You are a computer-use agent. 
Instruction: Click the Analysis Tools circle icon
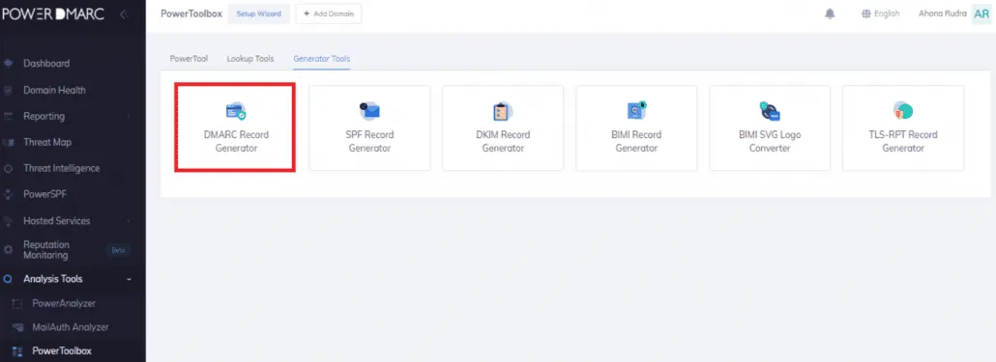click(x=9, y=279)
